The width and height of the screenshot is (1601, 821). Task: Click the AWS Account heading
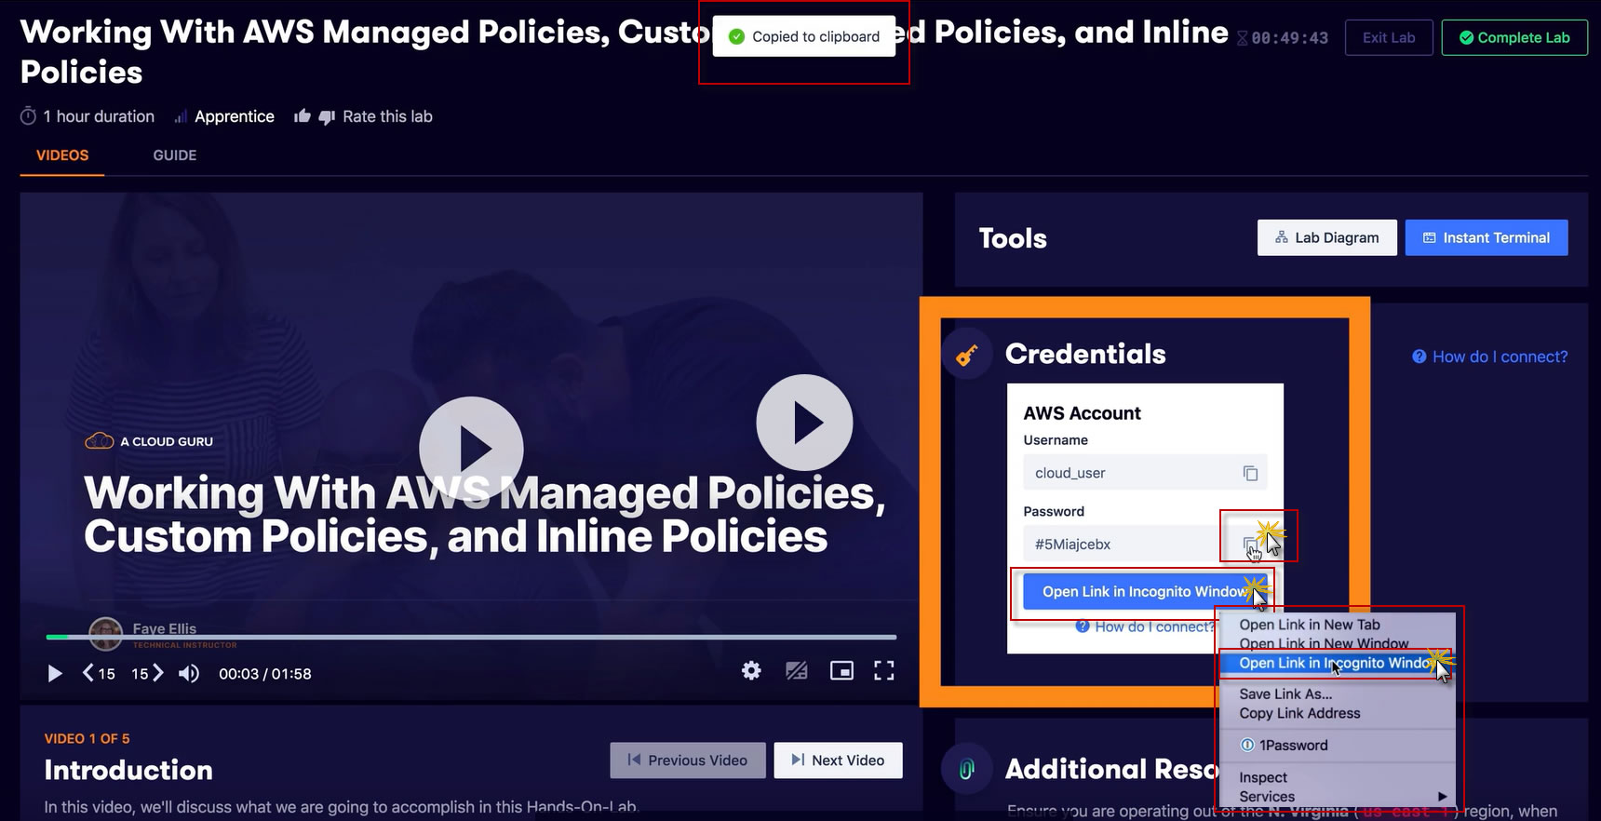click(x=1082, y=413)
